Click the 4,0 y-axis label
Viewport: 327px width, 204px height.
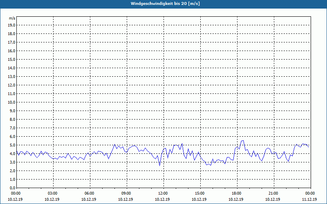(12, 154)
